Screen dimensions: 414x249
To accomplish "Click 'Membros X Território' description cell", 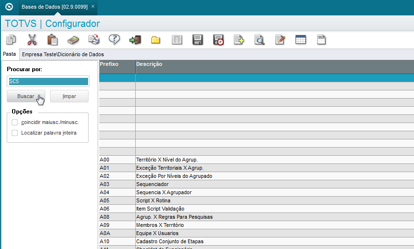I will (160, 225).
